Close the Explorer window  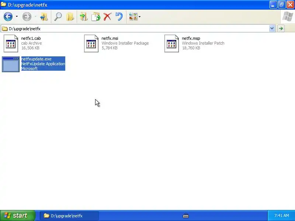(290, 5)
